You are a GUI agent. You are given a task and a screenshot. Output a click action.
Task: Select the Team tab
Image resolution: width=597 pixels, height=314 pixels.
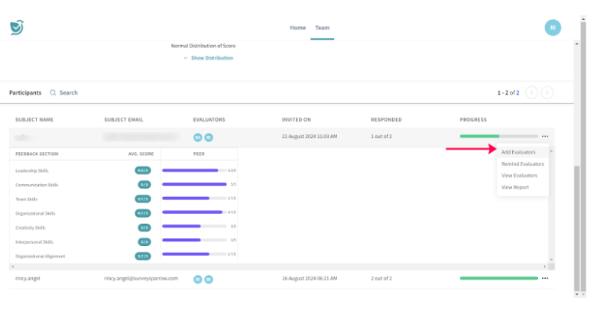(x=323, y=28)
